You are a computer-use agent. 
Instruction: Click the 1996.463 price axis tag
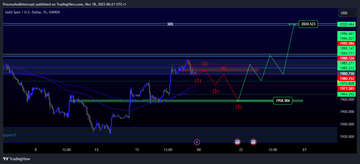[346, 34]
